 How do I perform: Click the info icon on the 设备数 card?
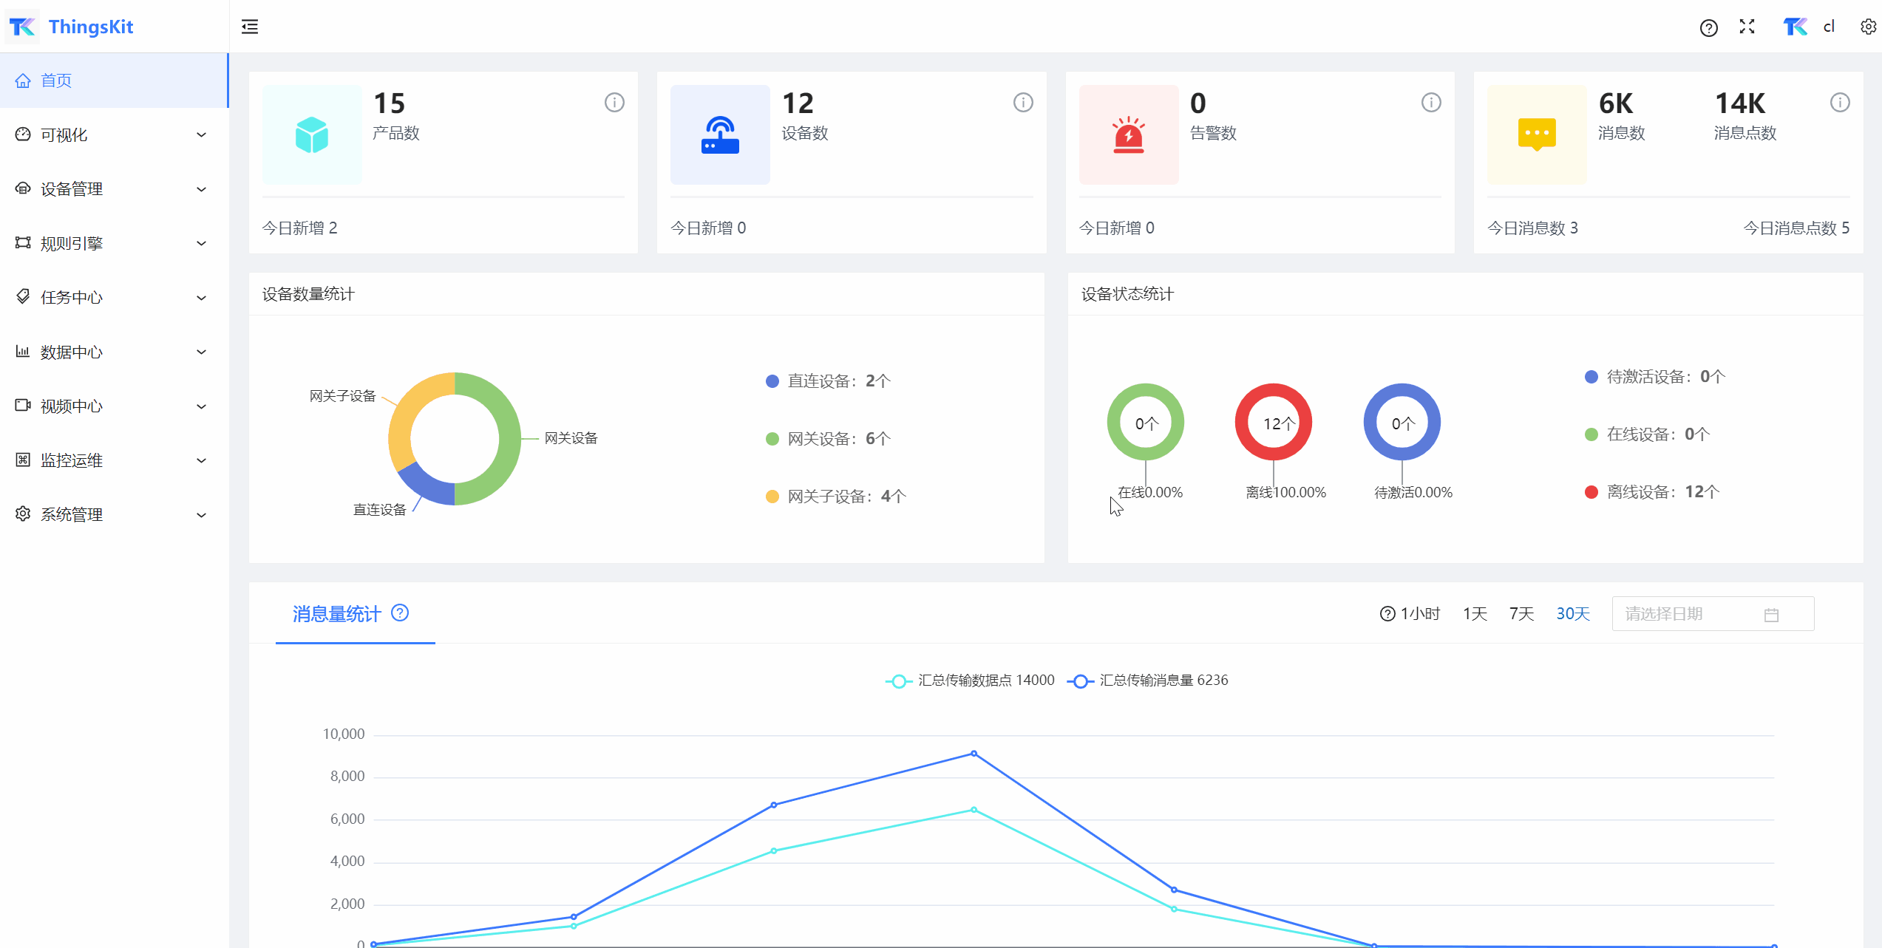tap(1023, 103)
